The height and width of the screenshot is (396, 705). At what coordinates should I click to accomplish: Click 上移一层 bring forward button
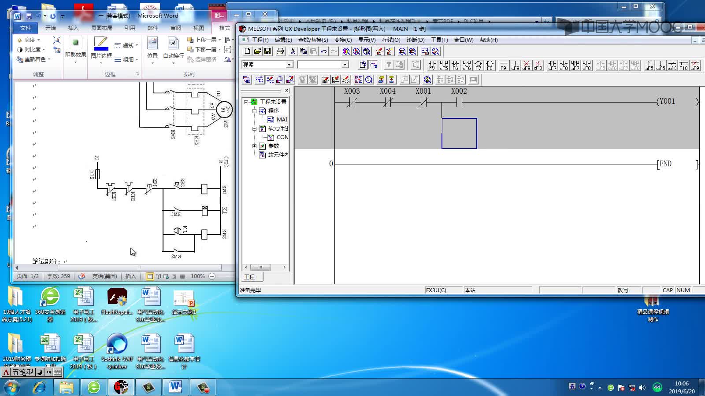coord(204,40)
